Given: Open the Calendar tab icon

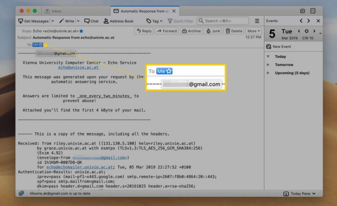Looking at the screenshot, I should point(302,11).
